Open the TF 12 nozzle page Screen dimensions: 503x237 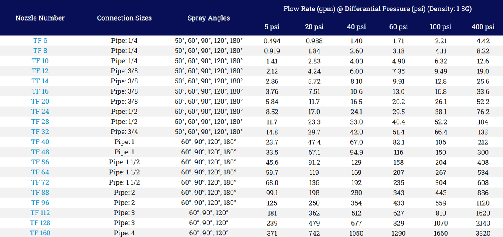point(40,71)
